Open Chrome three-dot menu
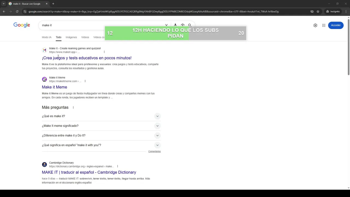The image size is (350, 197). [x=346, y=11]
